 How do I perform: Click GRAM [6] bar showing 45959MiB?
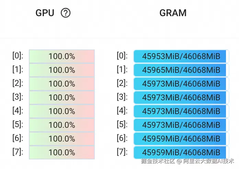(181, 139)
